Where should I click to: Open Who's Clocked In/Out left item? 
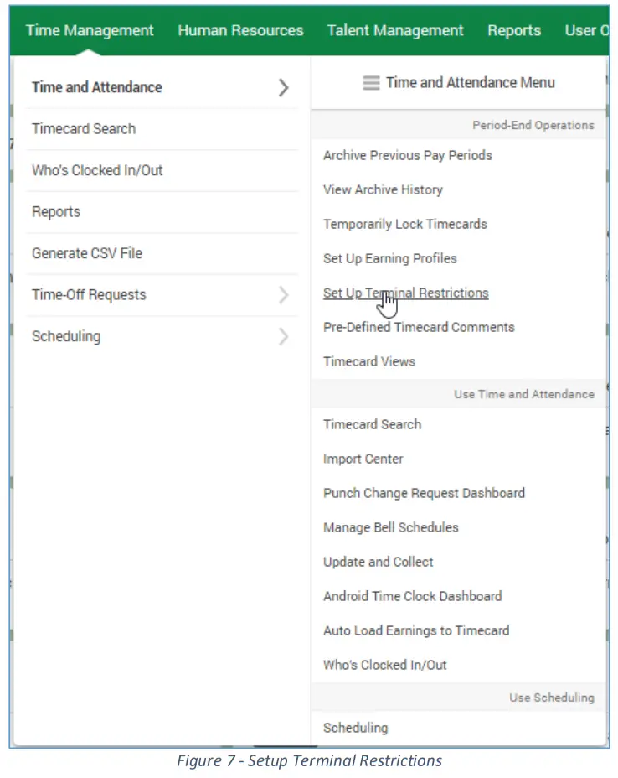[x=97, y=170]
